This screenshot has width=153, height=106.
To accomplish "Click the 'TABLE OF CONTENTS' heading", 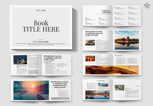I will pos(106,12).
